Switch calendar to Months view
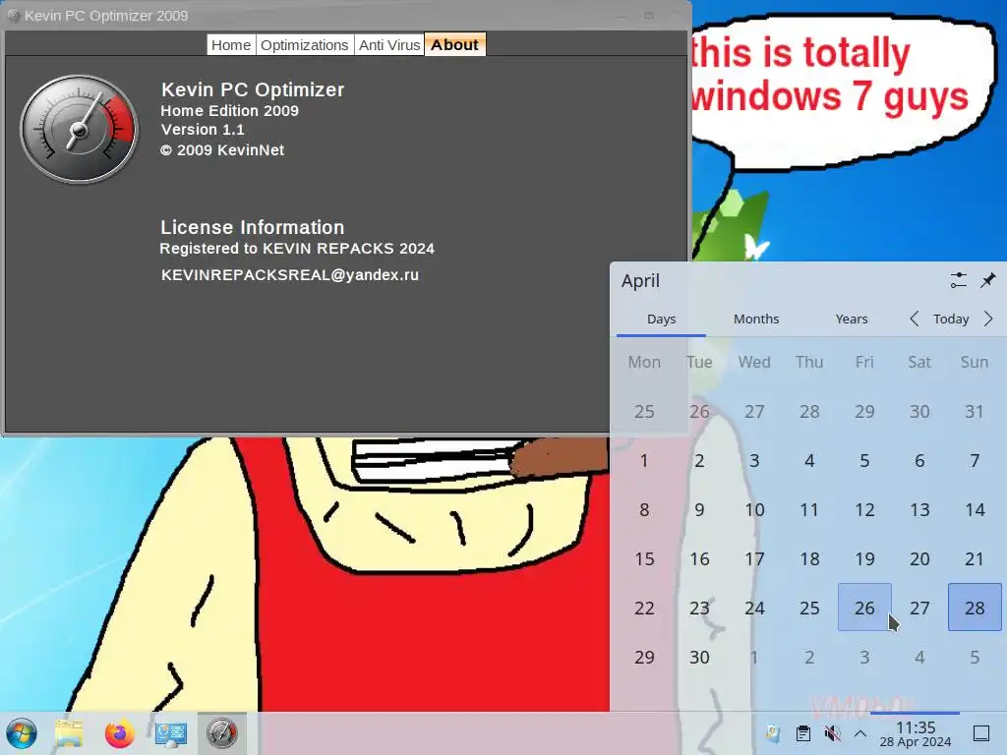 [x=756, y=319]
